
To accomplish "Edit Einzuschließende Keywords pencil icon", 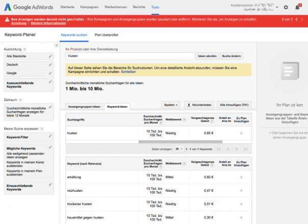I will click(50, 184).
